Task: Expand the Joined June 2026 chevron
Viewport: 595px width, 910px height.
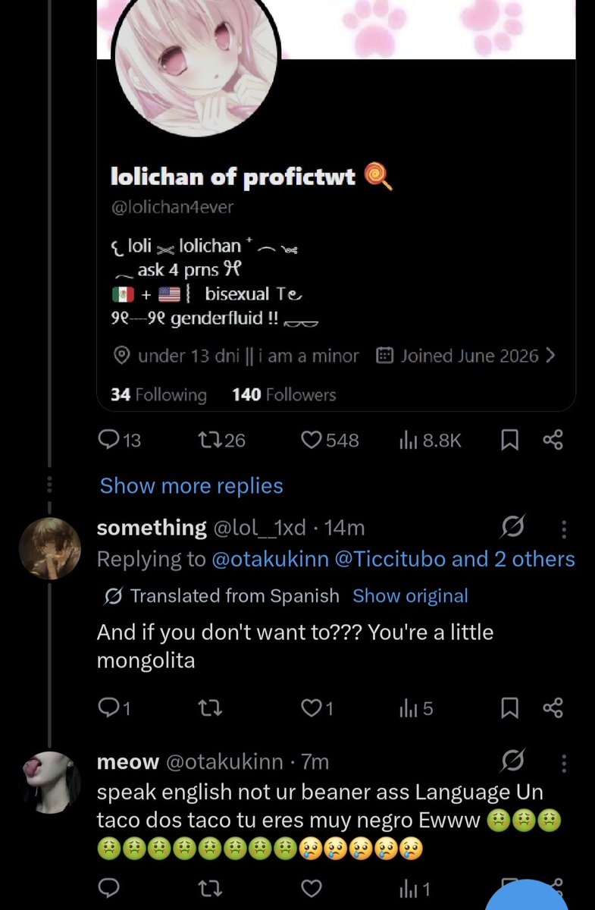Action: pos(550,356)
